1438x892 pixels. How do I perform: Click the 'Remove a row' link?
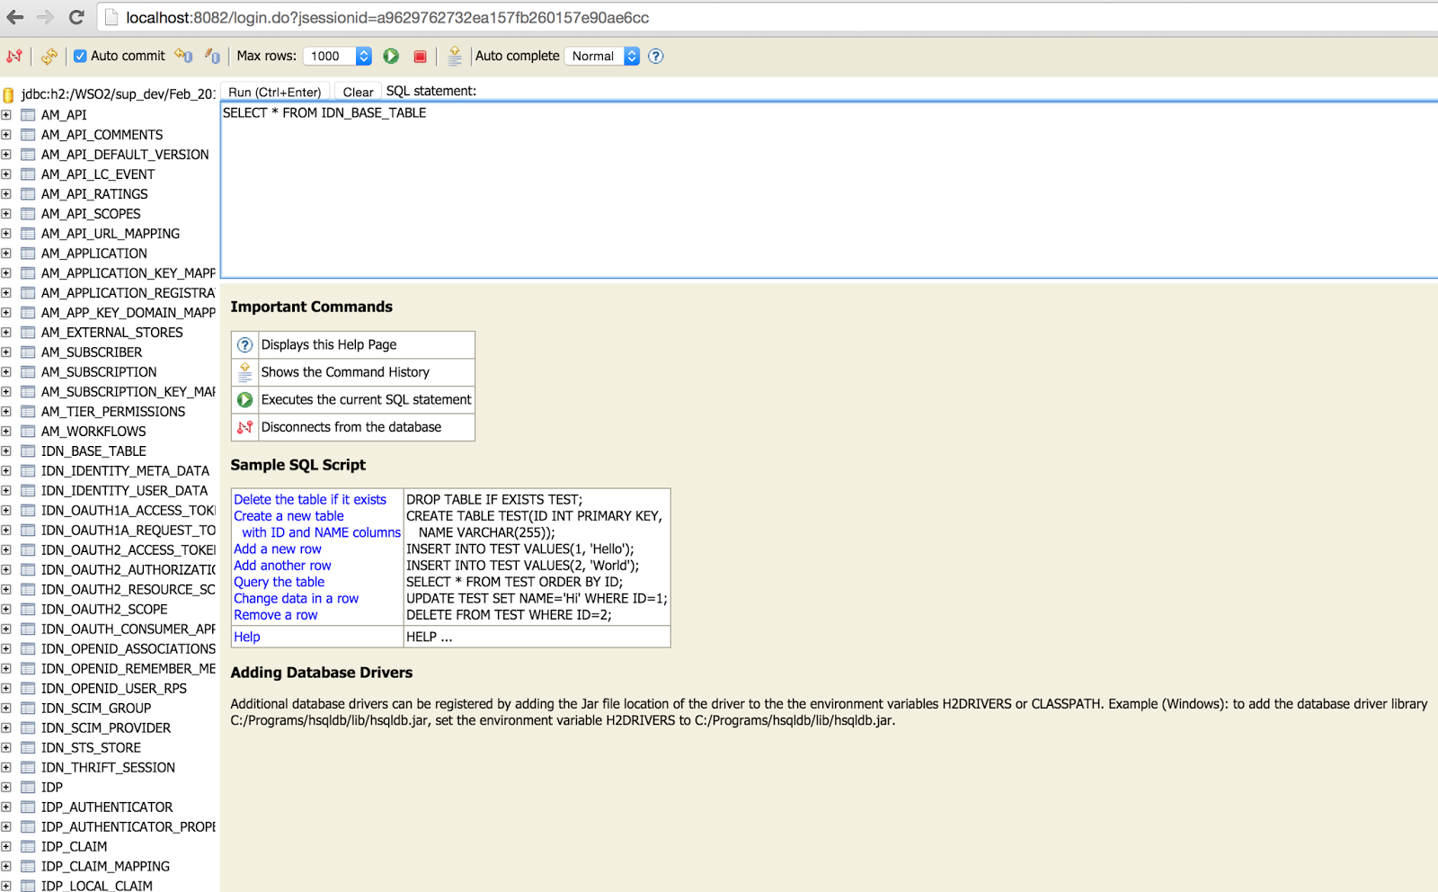[x=276, y=615]
